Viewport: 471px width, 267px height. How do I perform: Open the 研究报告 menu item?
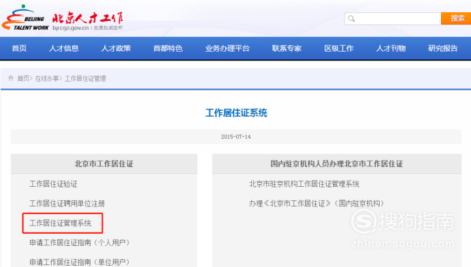point(443,48)
